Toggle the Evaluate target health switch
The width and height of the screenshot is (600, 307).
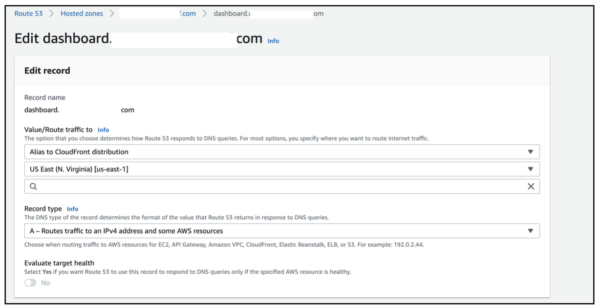(30, 283)
